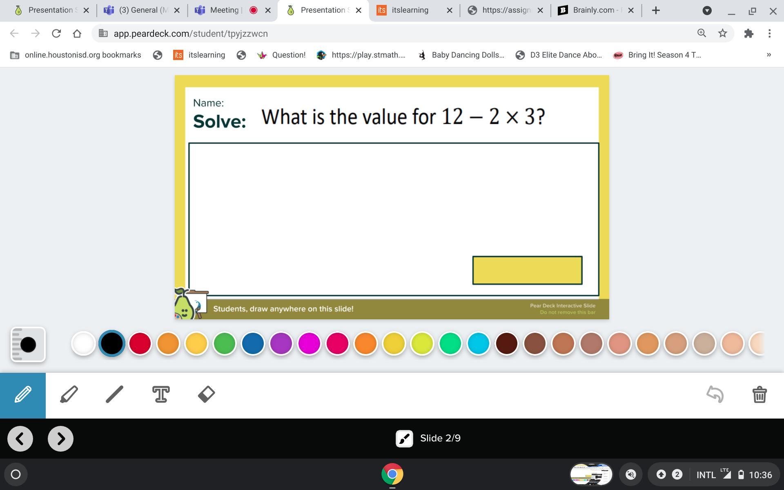Screen dimensions: 784x490
Task: Open the ChromeOS launcher circle
Action: click(16, 474)
